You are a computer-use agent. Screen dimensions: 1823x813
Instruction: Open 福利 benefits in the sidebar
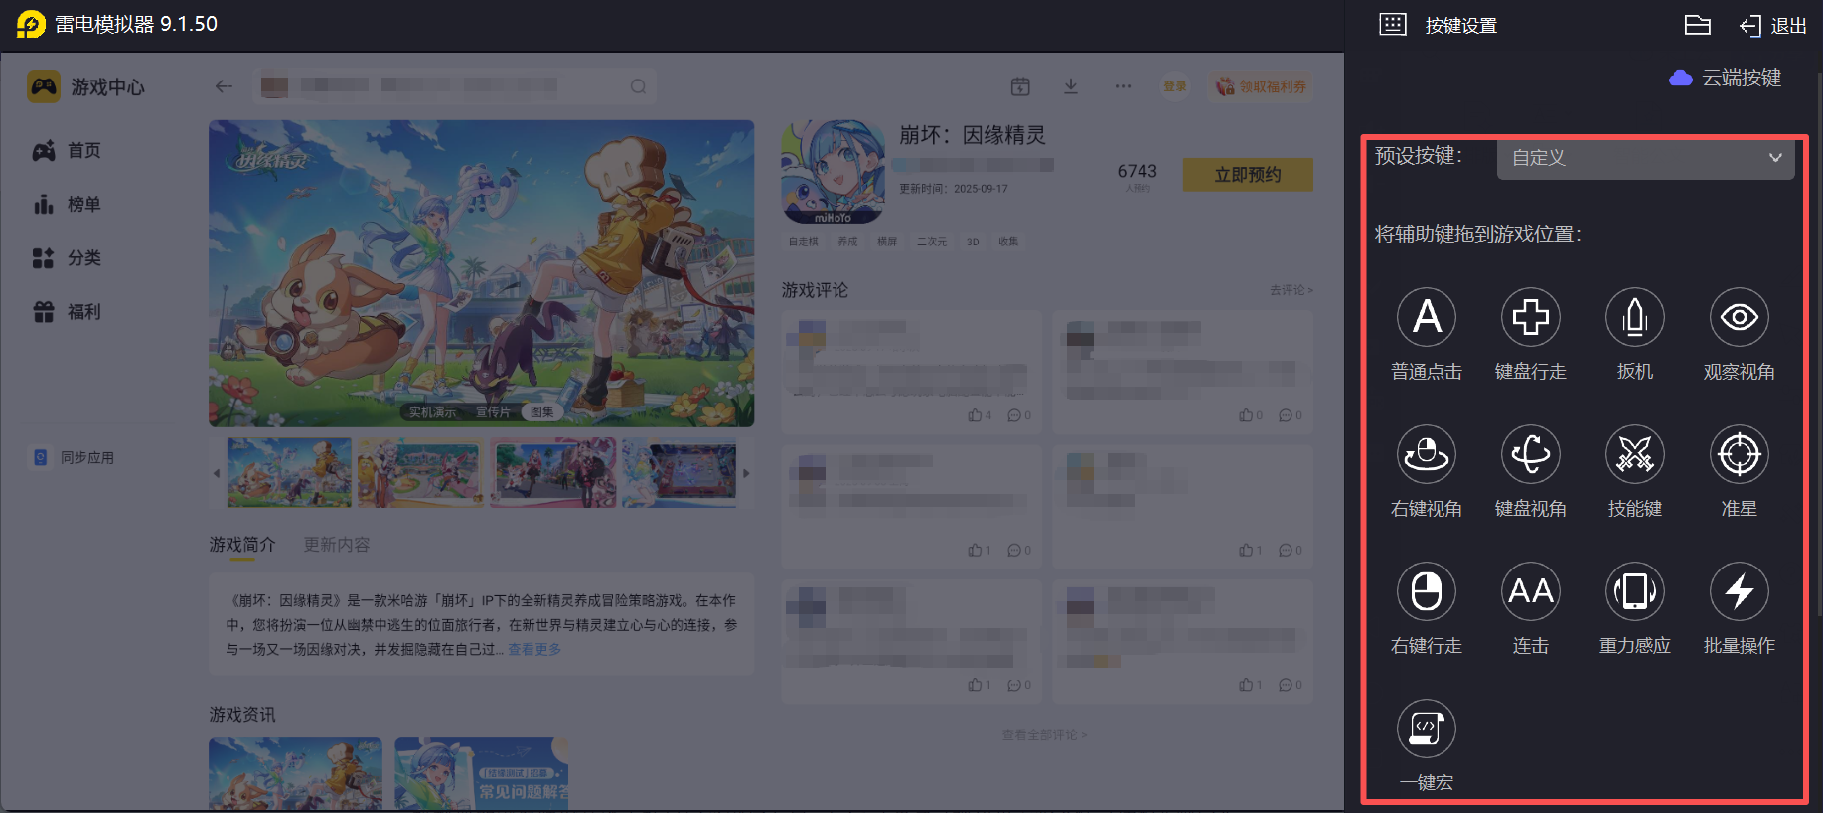click(x=67, y=311)
